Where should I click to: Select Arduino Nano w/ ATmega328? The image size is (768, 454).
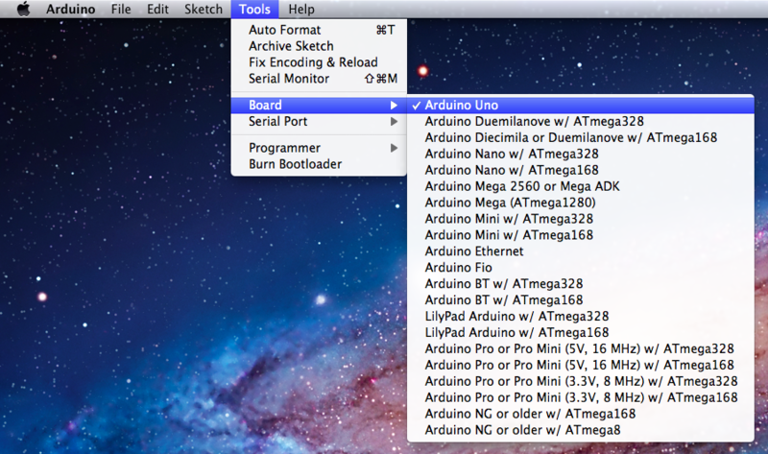point(581,154)
